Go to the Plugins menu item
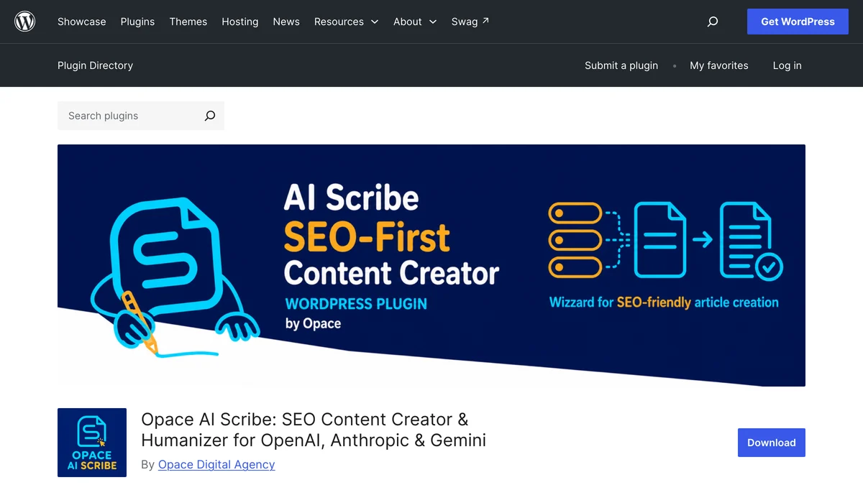The height and width of the screenshot is (485, 863). pyautogui.click(x=137, y=22)
